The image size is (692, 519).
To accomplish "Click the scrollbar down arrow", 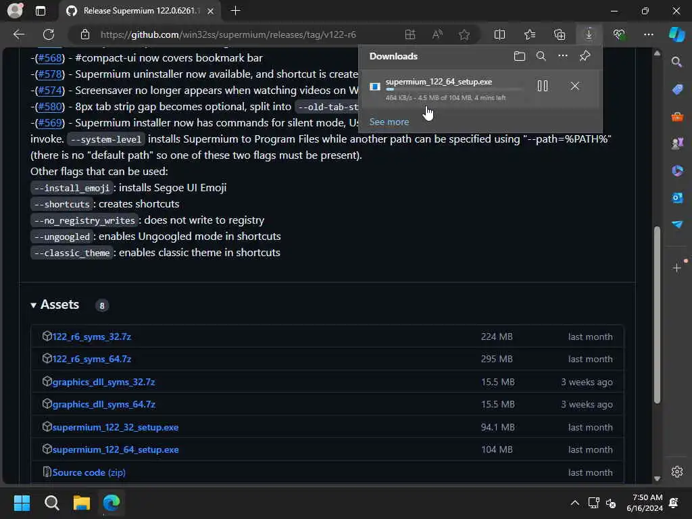I will tap(657, 478).
